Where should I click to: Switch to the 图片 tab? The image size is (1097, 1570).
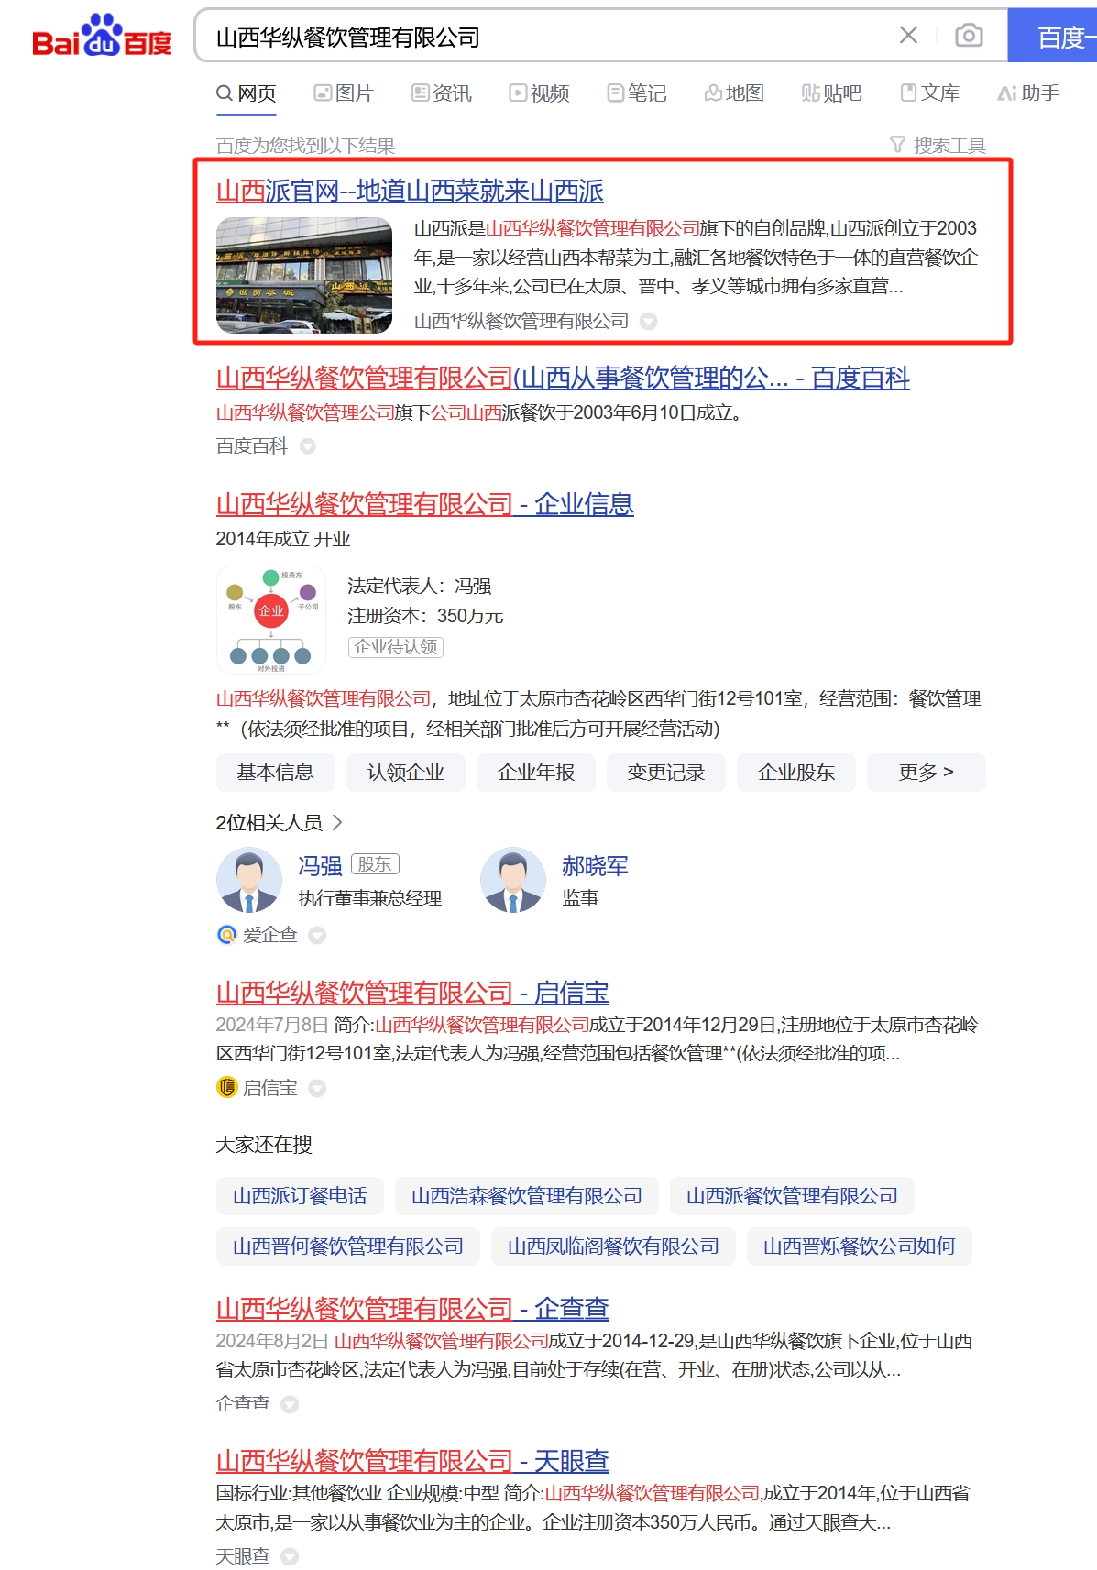(344, 93)
